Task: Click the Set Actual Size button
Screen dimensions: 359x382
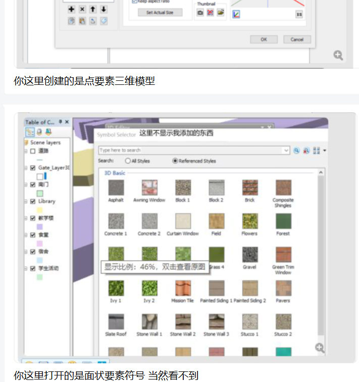Action: 160,13
